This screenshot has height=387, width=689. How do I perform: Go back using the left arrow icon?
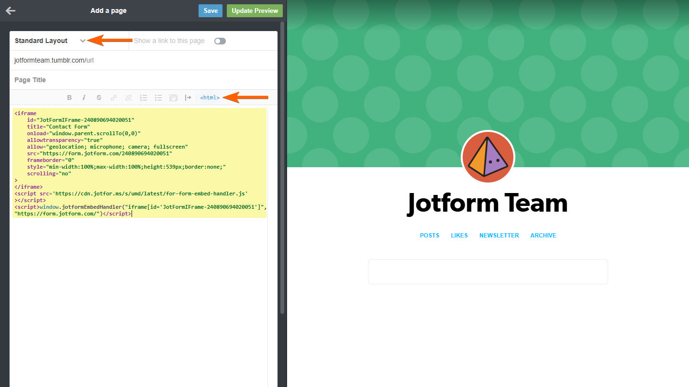[x=11, y=11]
